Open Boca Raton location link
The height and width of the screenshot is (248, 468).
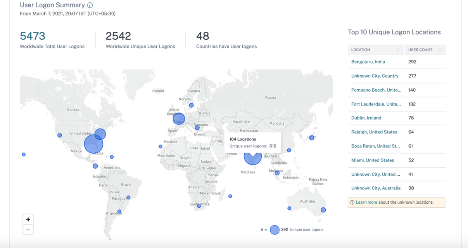375,146
